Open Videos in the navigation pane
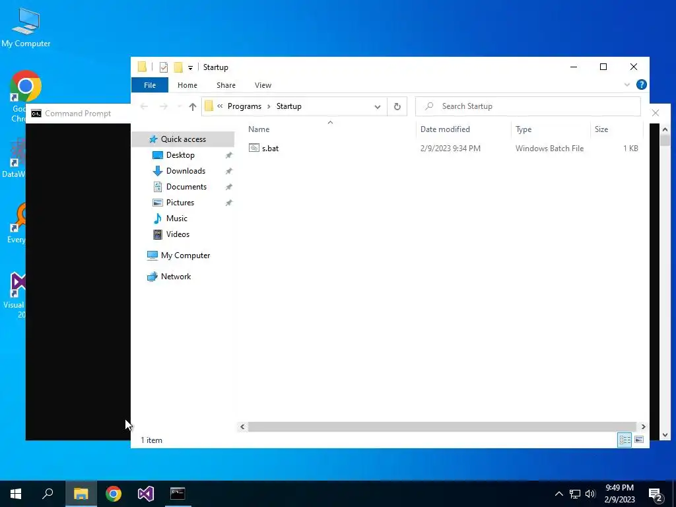The height and width of the screenshot is (507, 676). pyautogui.click(x=178, y=234)
